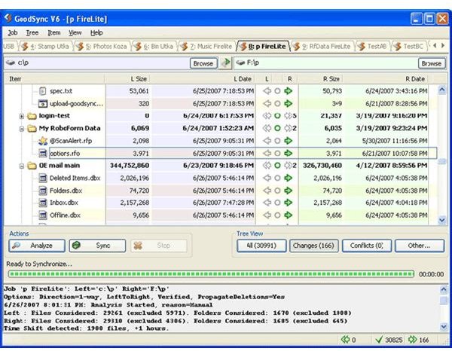
Task: Set @ScanAlert.rfp left arrow
Action: point(267,141)
